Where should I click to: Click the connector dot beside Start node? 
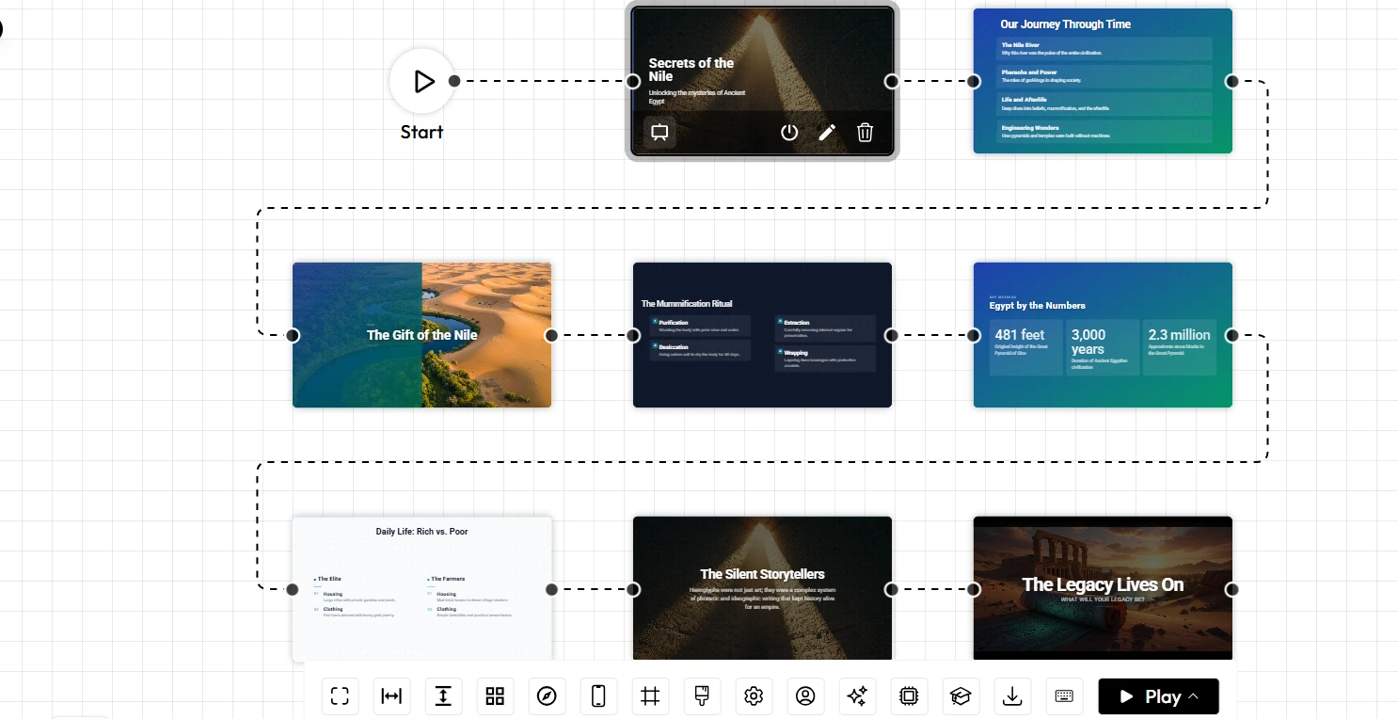click(x=454, y=81)
